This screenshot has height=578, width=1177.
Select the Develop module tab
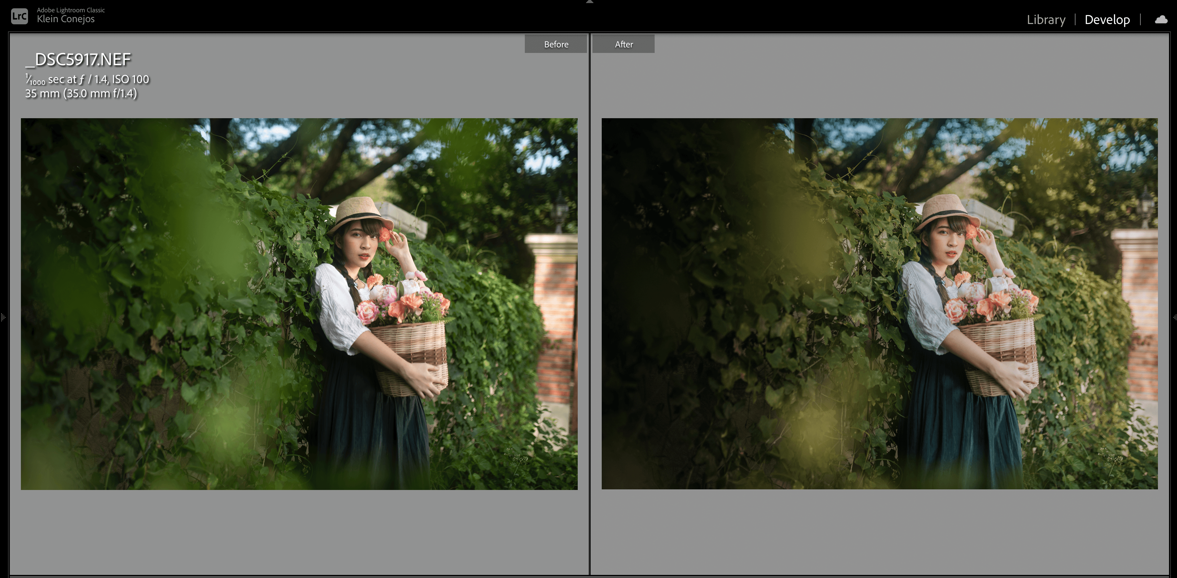[x=1107, y=20]
